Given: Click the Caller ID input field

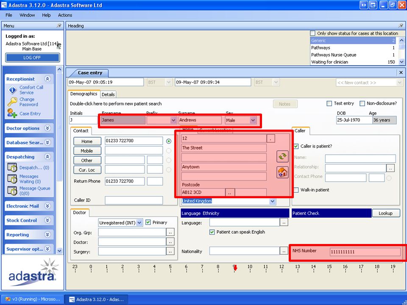Looking at the screenshot, I should point(134,200).
